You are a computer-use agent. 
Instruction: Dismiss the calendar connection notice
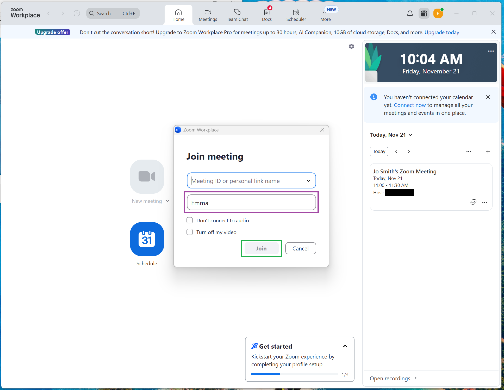(x=488, y=97)
